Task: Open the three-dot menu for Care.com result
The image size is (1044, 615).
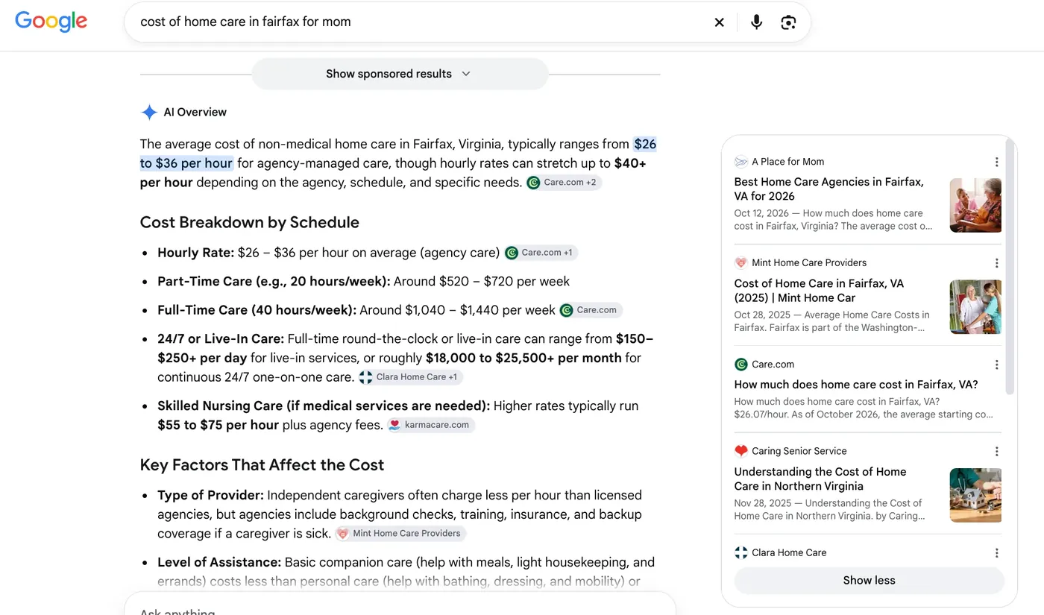Action: 996,365
